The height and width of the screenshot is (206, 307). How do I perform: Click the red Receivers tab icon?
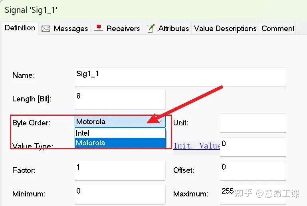98,28
